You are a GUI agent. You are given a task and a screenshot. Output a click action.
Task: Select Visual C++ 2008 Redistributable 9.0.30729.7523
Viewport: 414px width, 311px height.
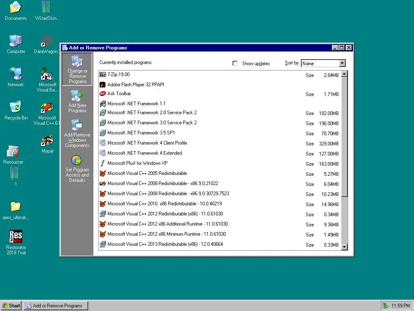coord(220,194)
